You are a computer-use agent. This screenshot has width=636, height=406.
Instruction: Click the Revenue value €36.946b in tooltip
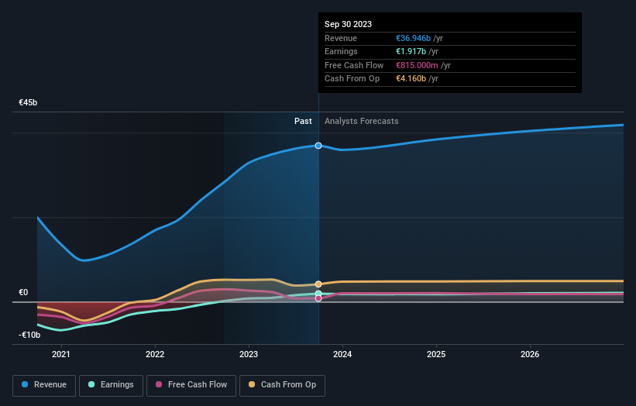(x=414, y=38)
